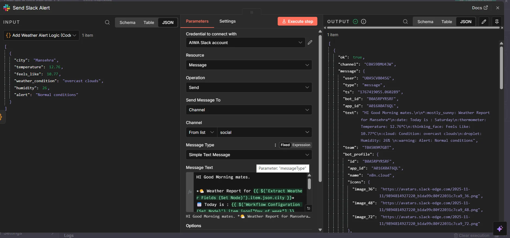510x238 pixels.
Task: Click "Normal conditions" alert value
Action: tap(57, 95)
